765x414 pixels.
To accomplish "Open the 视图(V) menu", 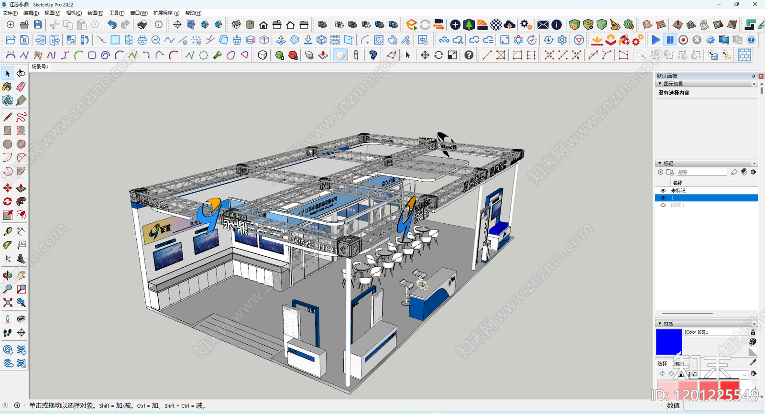I will (52, 13).
